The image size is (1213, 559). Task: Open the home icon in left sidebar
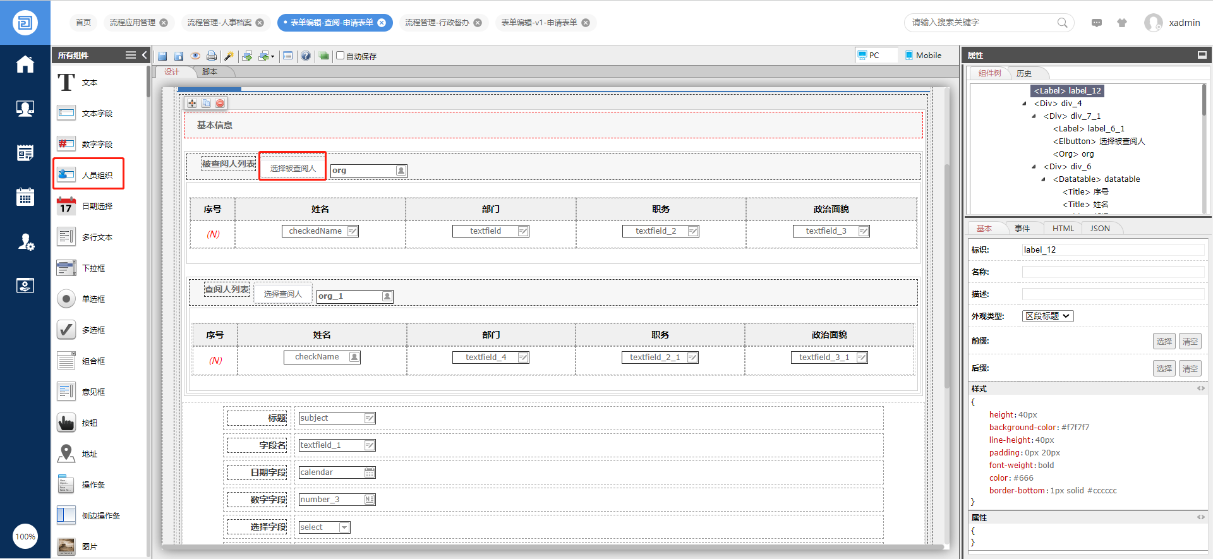pos(25,64)
